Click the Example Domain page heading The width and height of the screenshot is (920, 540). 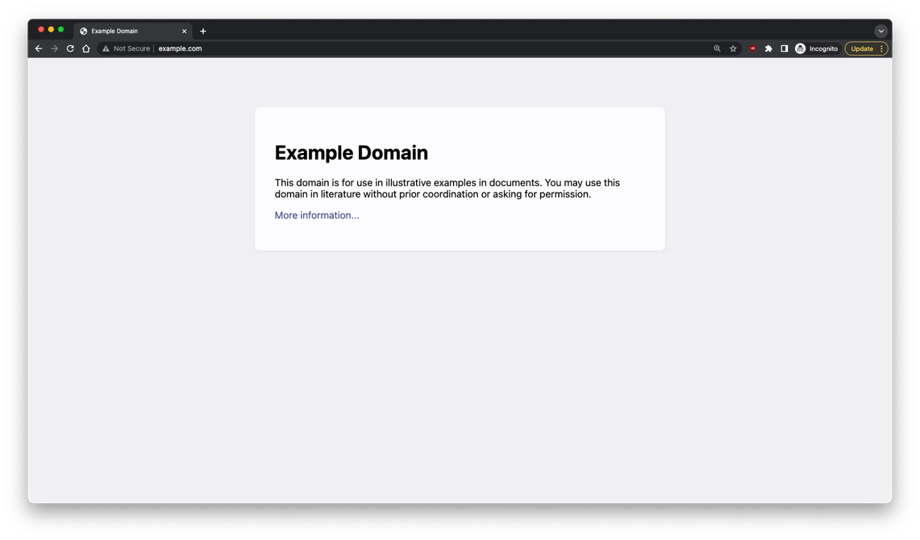pyautogui.click(x=351, y=152)
